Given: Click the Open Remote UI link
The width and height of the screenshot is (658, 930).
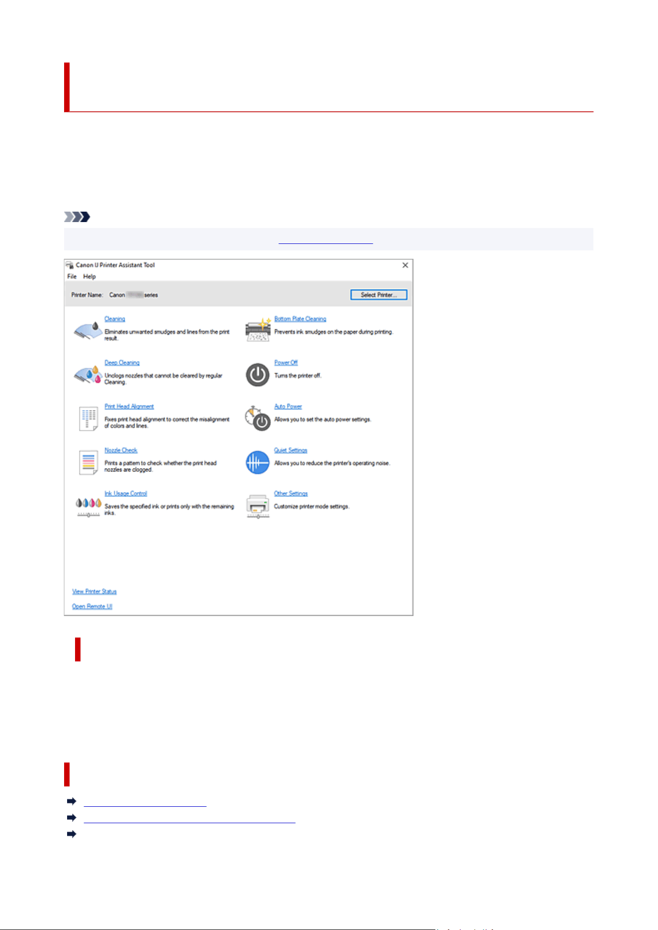Looking at the screenshot, I should pos(92,607).
